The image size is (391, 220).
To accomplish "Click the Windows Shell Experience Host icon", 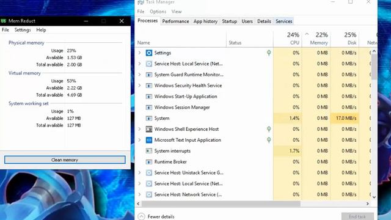I will 149,129.
